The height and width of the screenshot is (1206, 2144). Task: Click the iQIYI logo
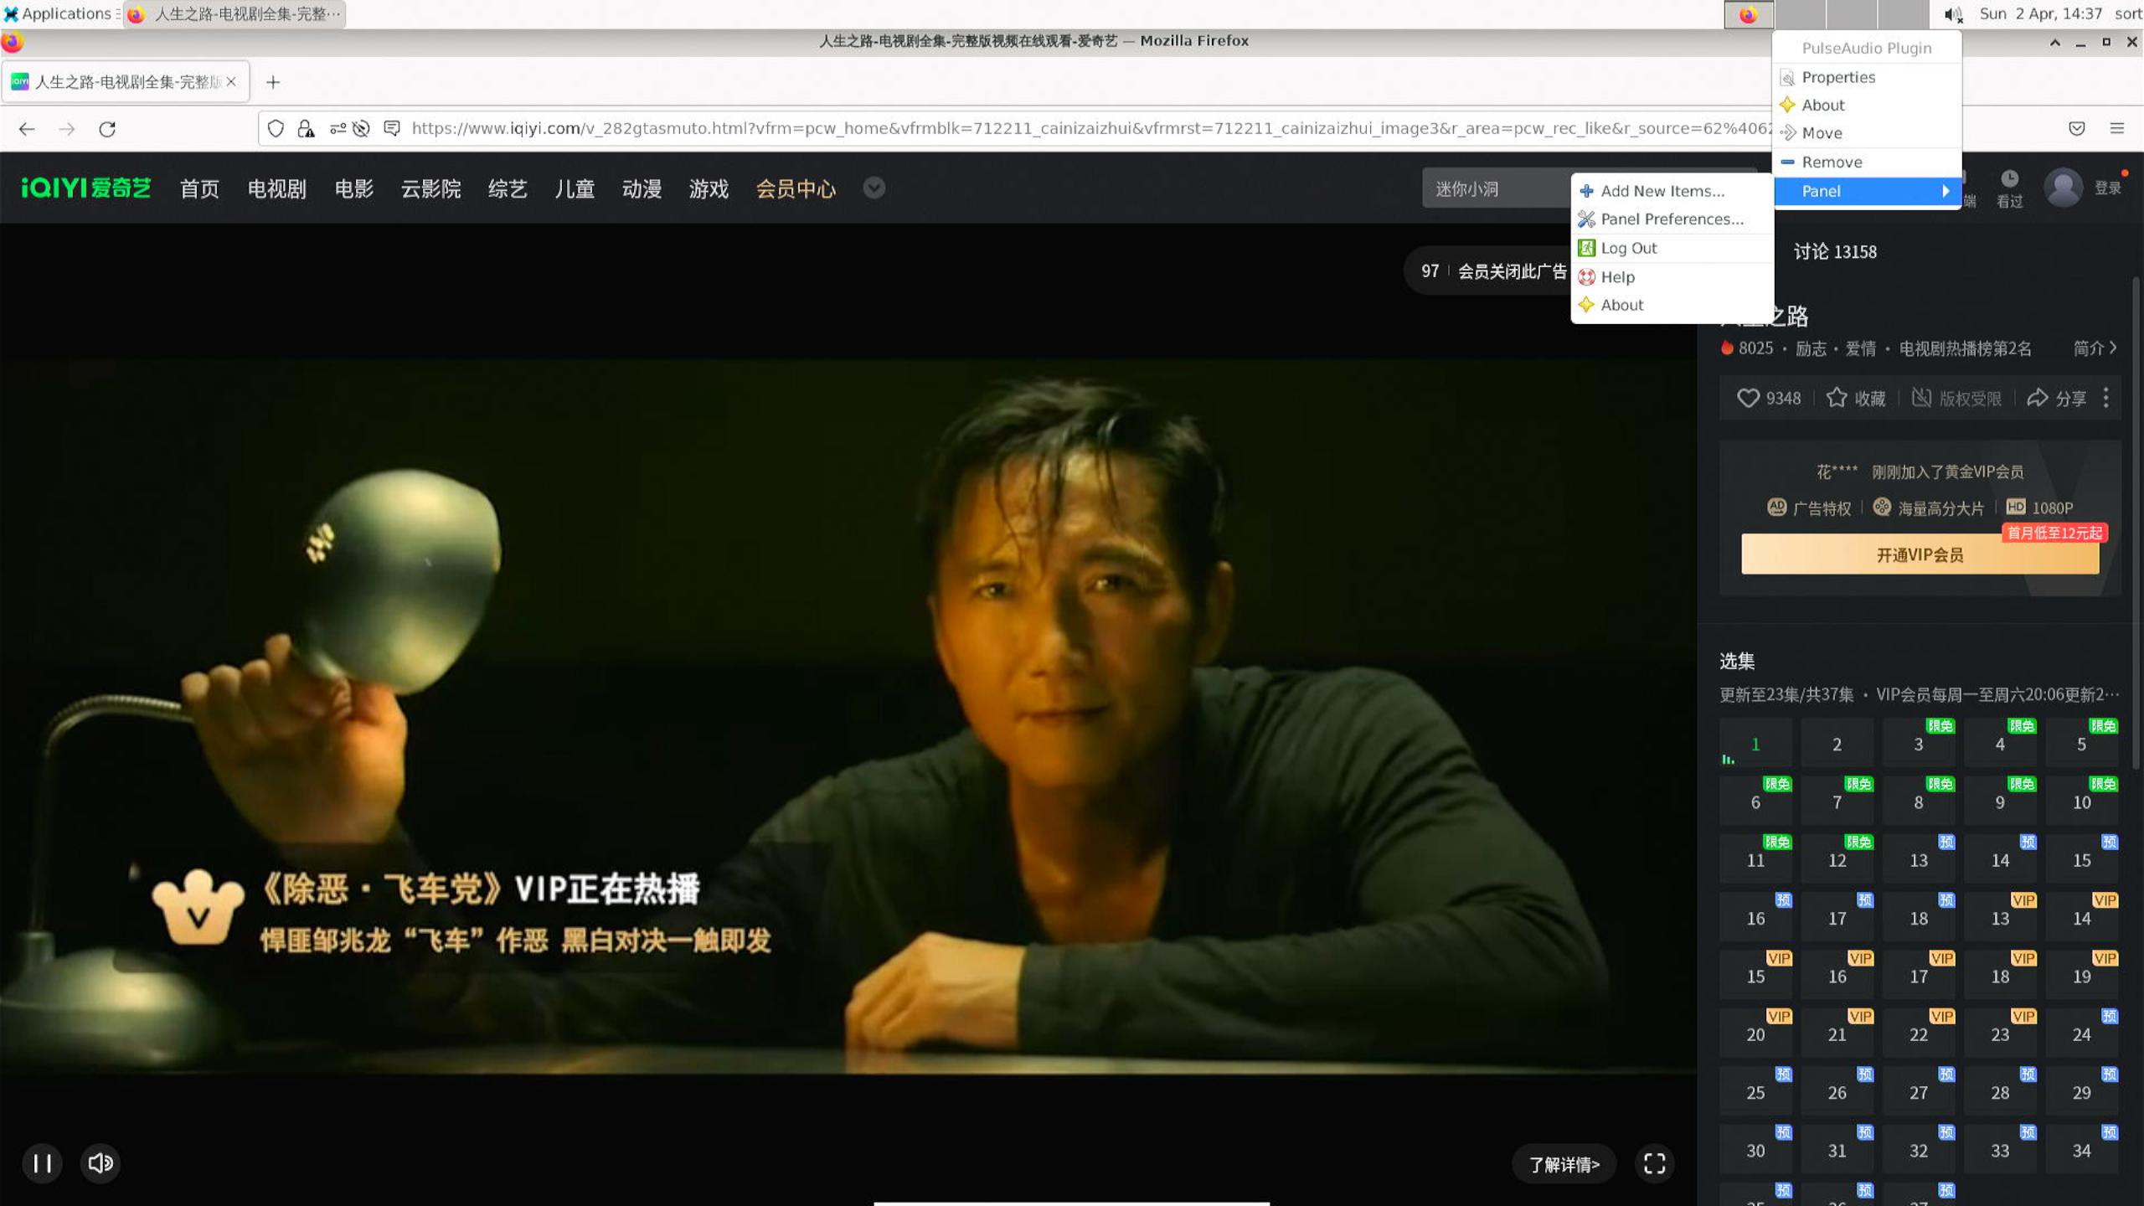tap(86, 188)
